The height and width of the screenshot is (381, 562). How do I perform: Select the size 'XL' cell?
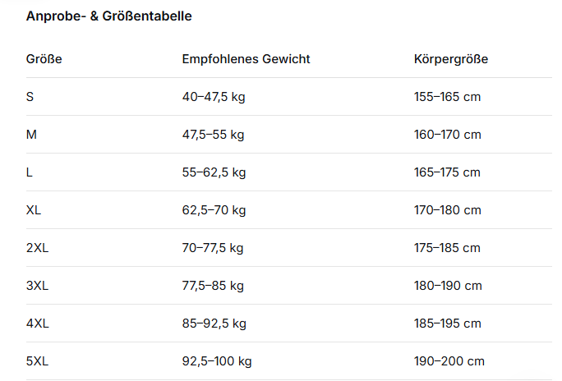[34, 210]
